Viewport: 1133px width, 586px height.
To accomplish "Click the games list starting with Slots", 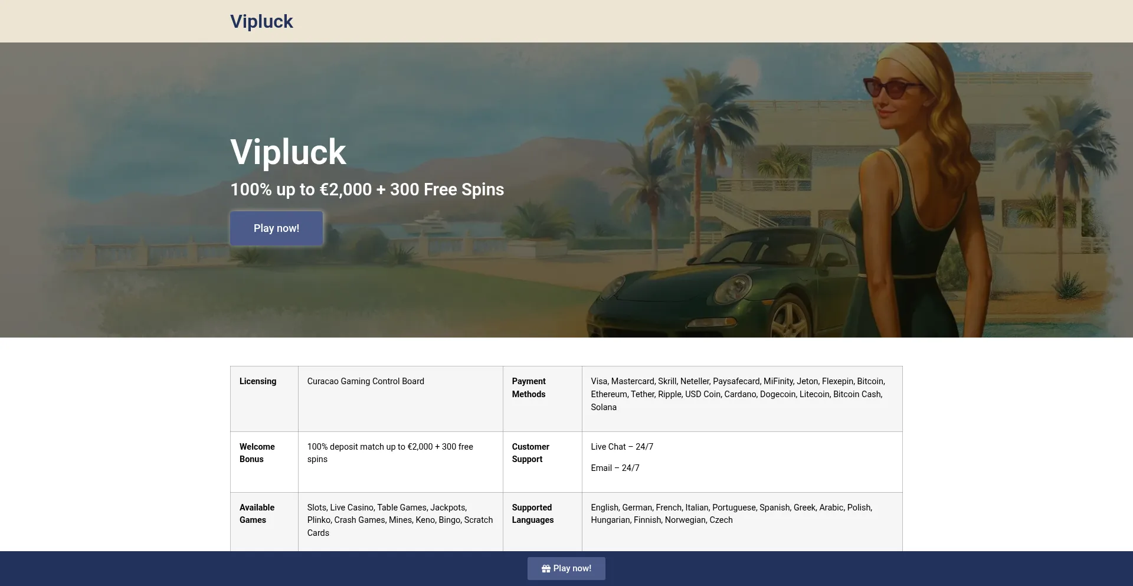I will click(x=400, y=520).
